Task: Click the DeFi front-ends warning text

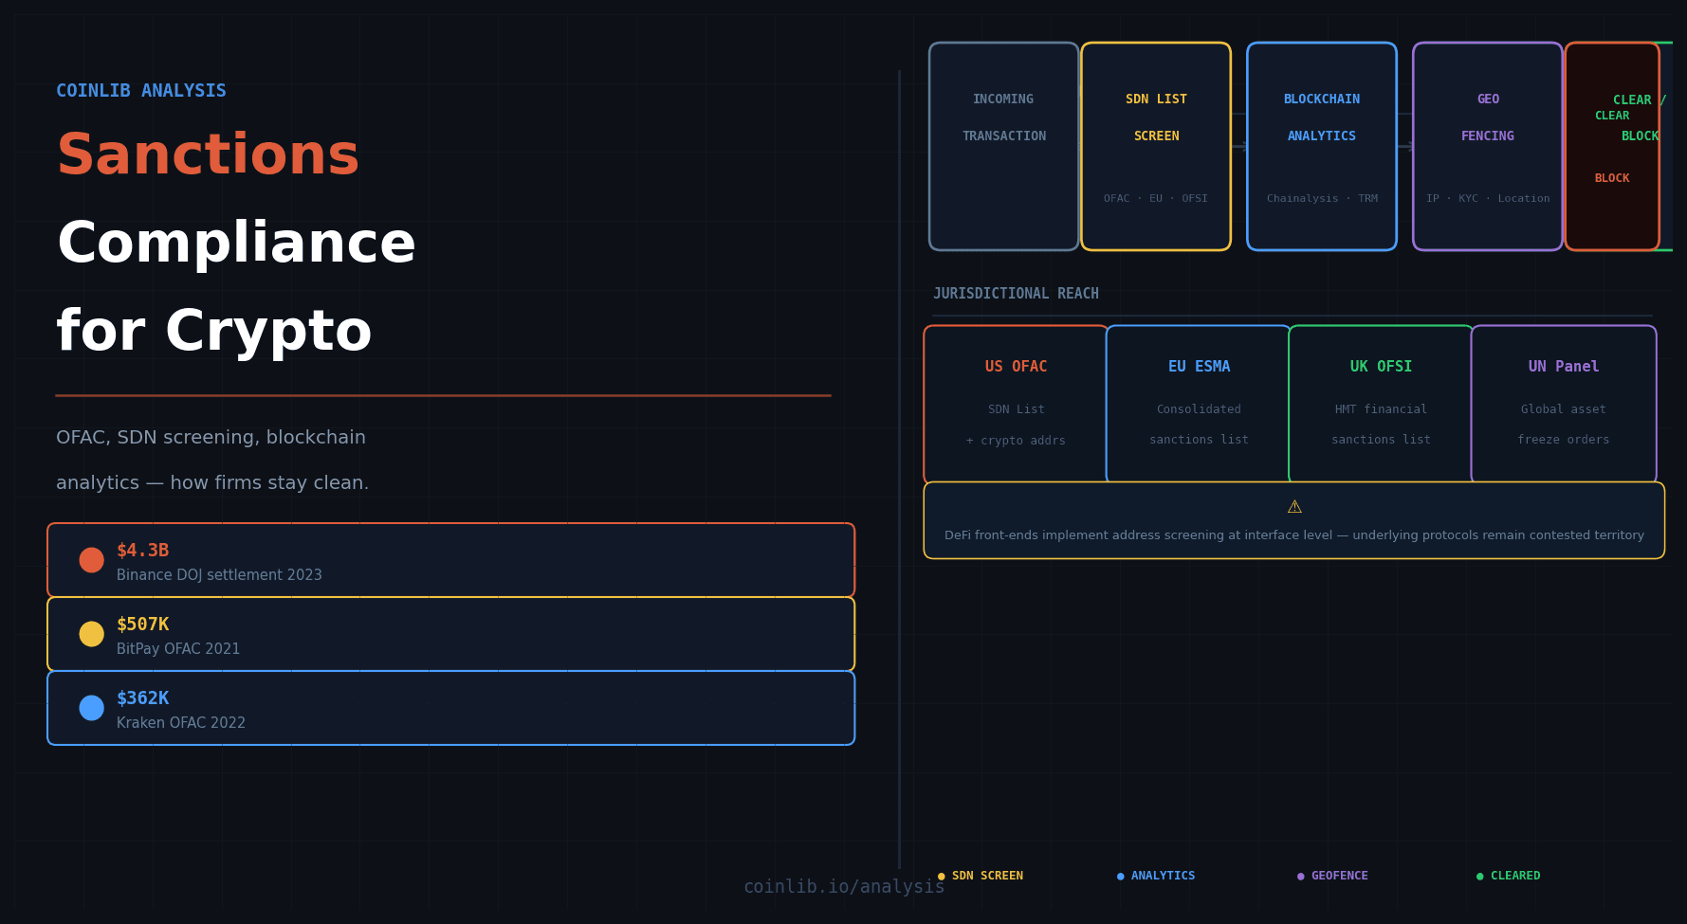Action: [1294, 535]
